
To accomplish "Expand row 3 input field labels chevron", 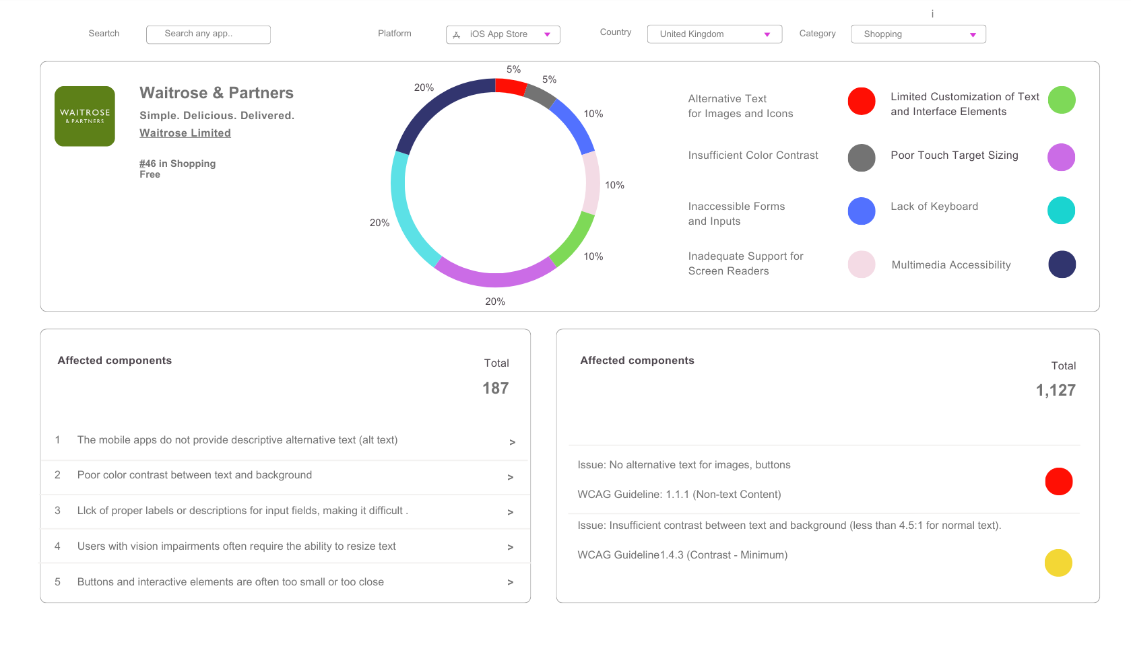I will (511, 513).
